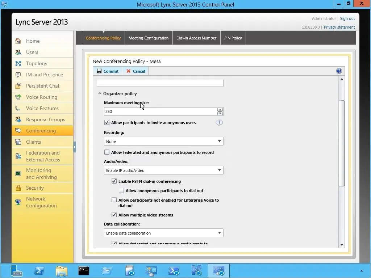This screenshot has height=278, width=371.
Task: Increase maximum meeting size with up arrow
Action: pyautogui.click(x=220, y=110)
